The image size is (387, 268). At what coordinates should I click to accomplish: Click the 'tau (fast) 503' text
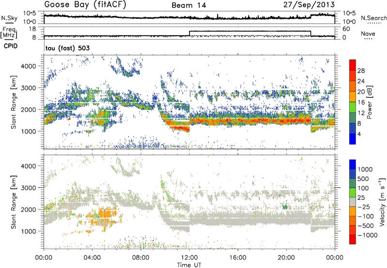pos(67,48)
